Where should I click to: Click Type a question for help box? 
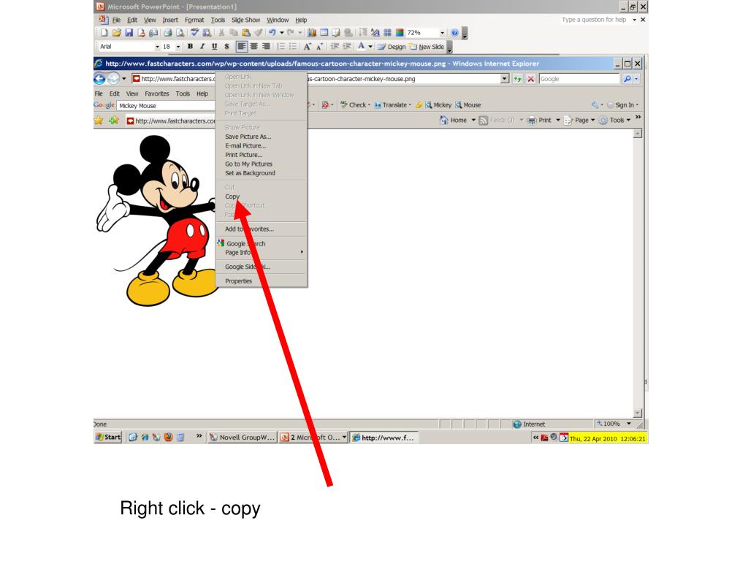[x=593, y=20]
